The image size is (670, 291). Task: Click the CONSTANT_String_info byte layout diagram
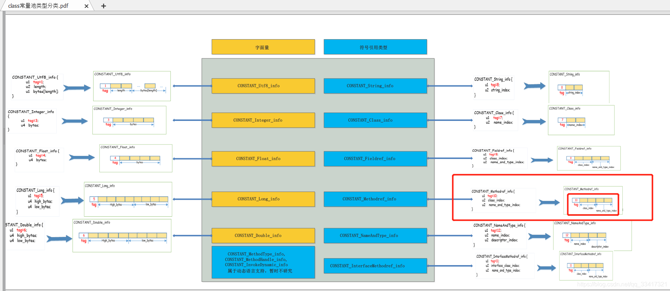[x=579, y=87]
